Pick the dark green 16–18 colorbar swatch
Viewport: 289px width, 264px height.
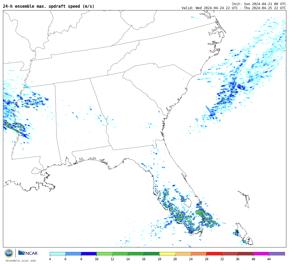(151, 254)
